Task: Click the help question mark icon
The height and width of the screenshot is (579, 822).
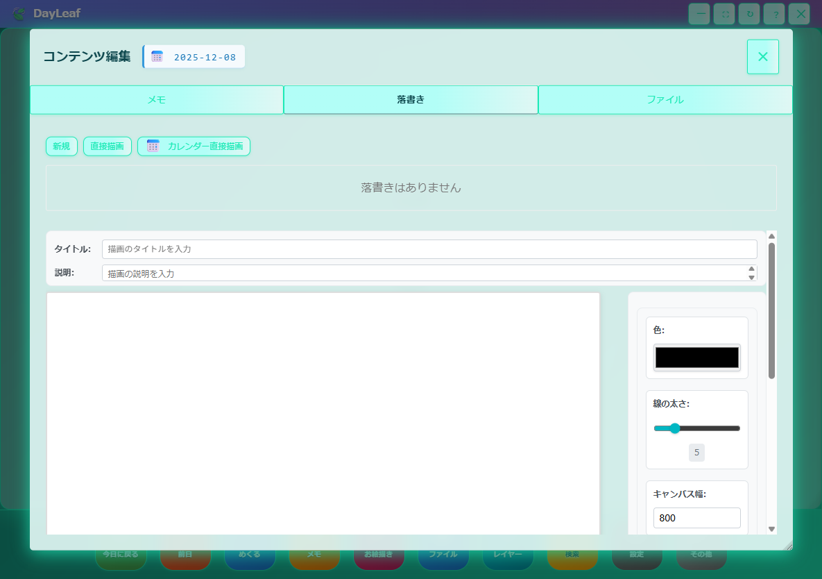Action: (x=773, y=13)
